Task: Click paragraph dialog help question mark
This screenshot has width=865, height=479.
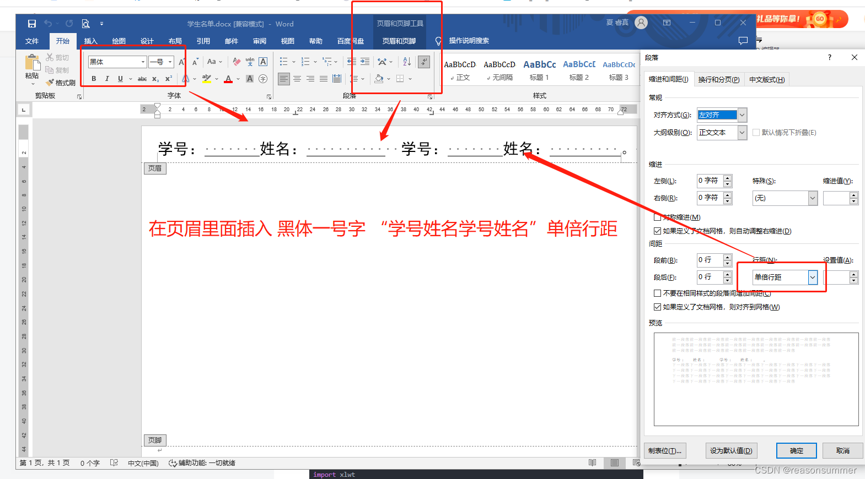Action: [x=829, y=57]
